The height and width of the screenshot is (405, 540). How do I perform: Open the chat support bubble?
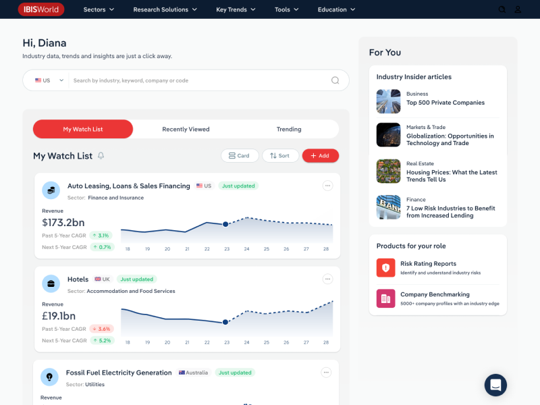495,385
